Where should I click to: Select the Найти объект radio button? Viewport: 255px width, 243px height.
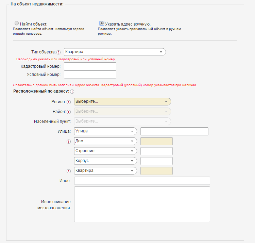[x=17, y=23]
